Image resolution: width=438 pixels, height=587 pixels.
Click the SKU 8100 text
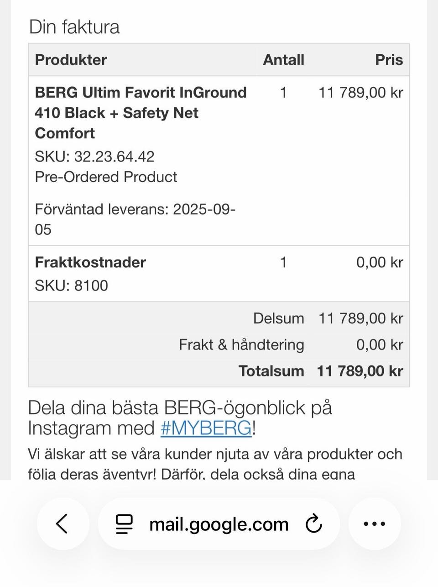pos(71,286)
